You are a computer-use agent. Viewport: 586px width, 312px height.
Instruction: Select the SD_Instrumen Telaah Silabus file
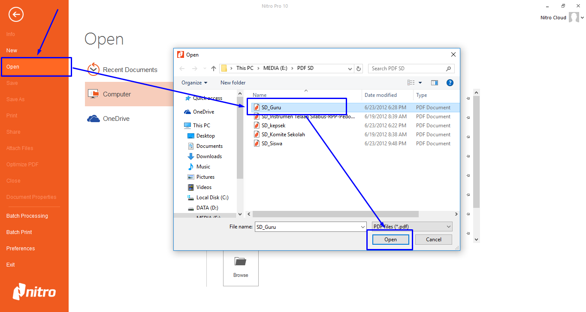308,117
